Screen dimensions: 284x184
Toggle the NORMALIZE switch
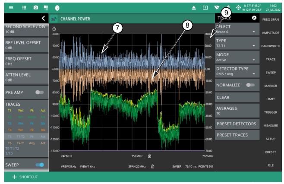250,85
